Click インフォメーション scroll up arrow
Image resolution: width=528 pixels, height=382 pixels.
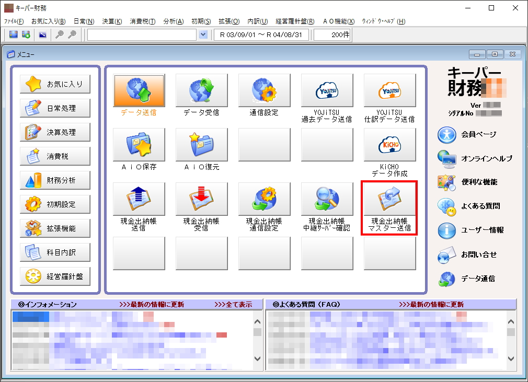click(x=257, y=322)
